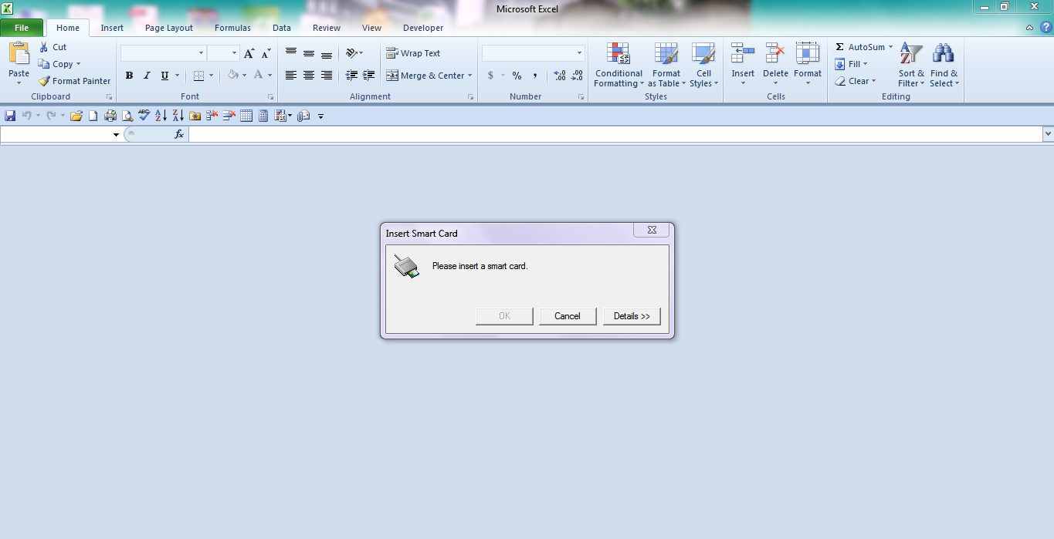Select the Format Painter tool

(x=74, y=80)
